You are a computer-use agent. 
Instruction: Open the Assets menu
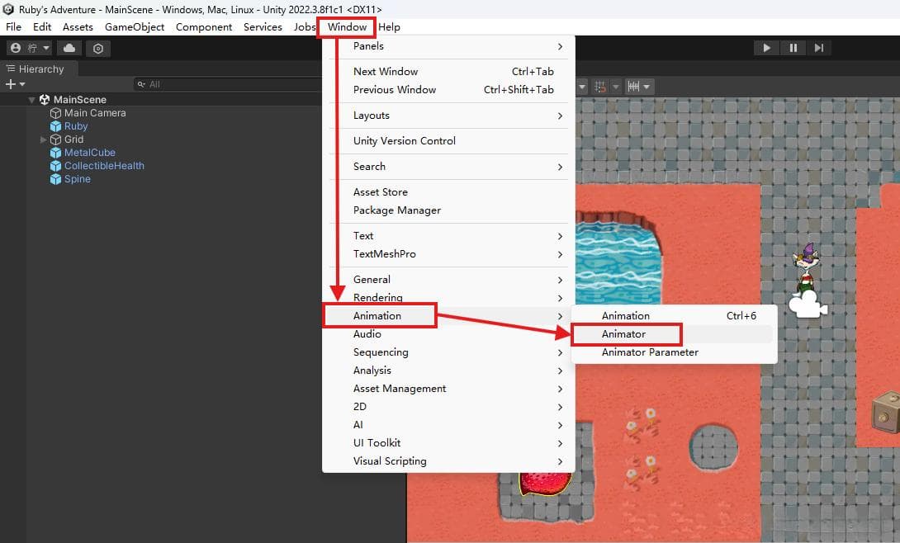tap(78, 27)
